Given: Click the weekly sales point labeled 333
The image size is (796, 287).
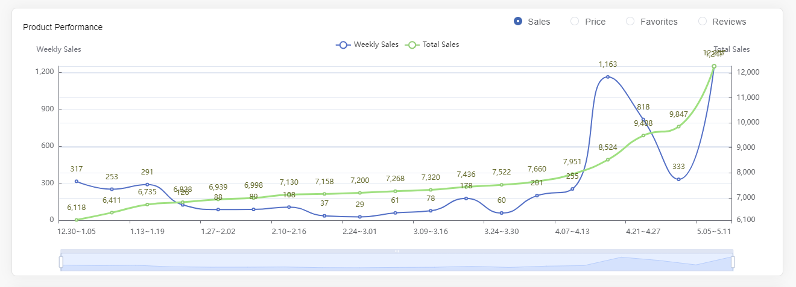Looking at the screenshot, I should [x=678, y=179].
